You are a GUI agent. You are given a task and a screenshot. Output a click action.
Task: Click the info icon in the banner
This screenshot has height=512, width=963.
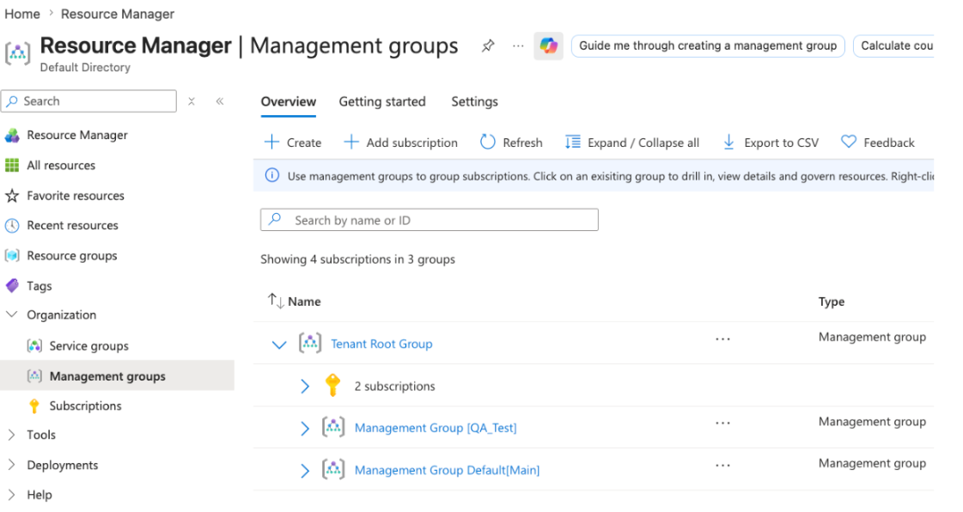coord(271,175)
